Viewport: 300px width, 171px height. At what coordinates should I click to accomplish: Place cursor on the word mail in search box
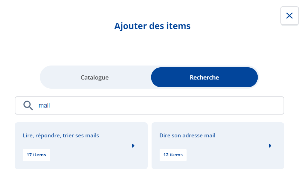tap(44, 105)
